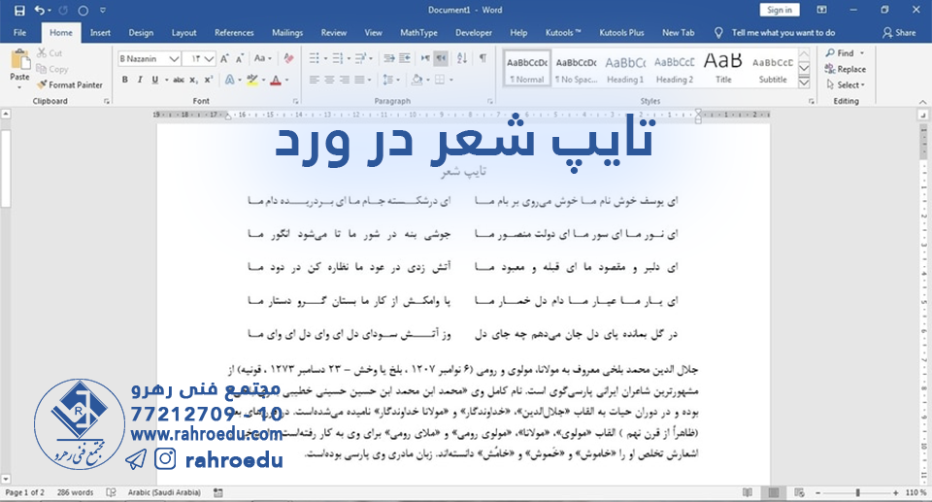The image size is (932, 502).
Task: Open the File menu
Action: point(19,33)
